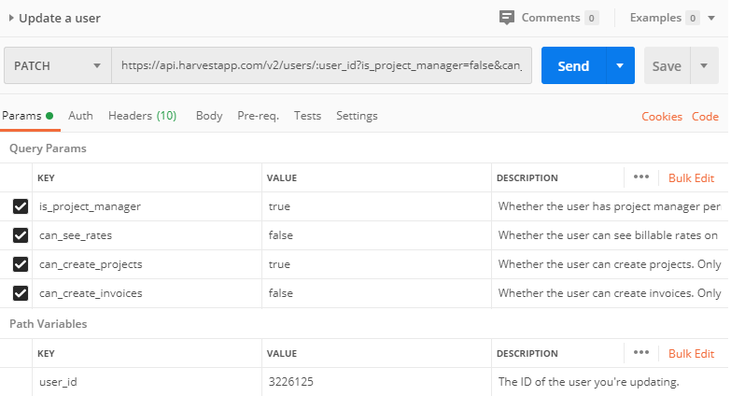Switch to the Params tab
The image size is (731, 396).
point(27,116)
